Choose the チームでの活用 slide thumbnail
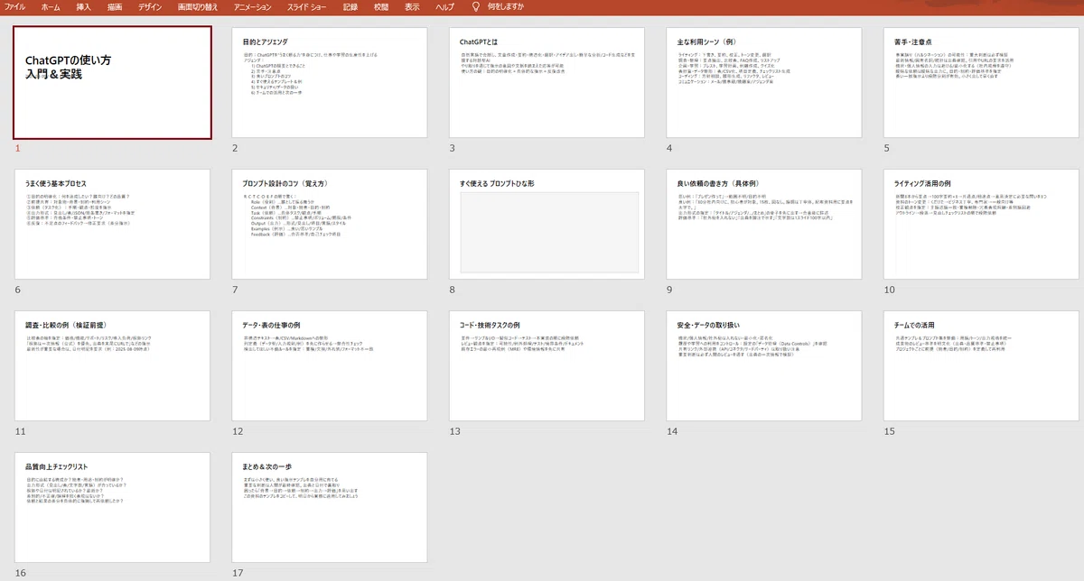 [x=982, y=365]
